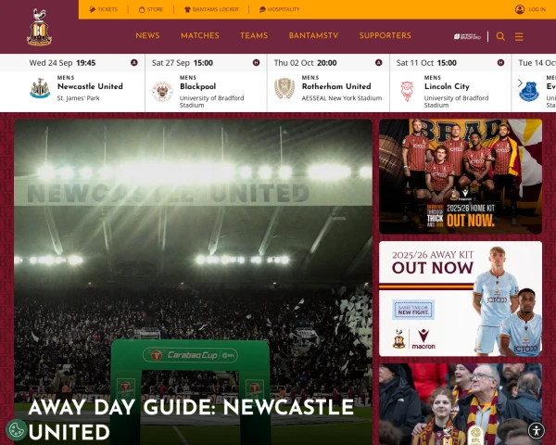The width and height of the screenshot is (556, 445).
Task: Click the Newcastle United crest in fixtures
Action: 40,88
